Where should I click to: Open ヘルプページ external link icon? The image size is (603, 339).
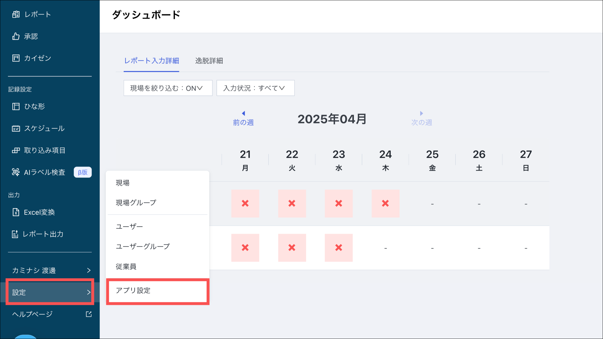click(x=89, y=314)
